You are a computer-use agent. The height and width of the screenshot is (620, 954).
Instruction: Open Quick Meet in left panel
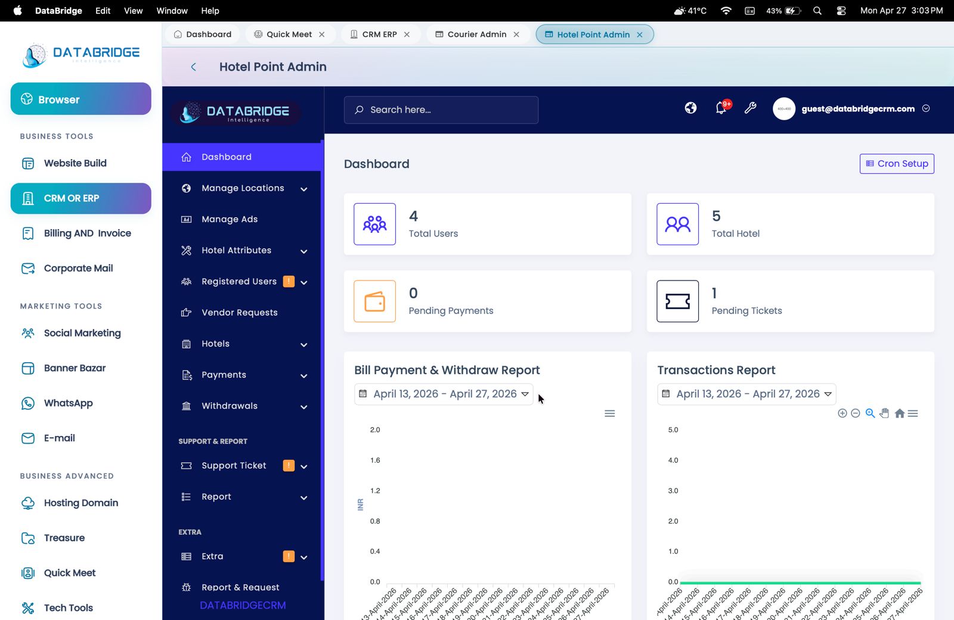(x=80, y=573)
